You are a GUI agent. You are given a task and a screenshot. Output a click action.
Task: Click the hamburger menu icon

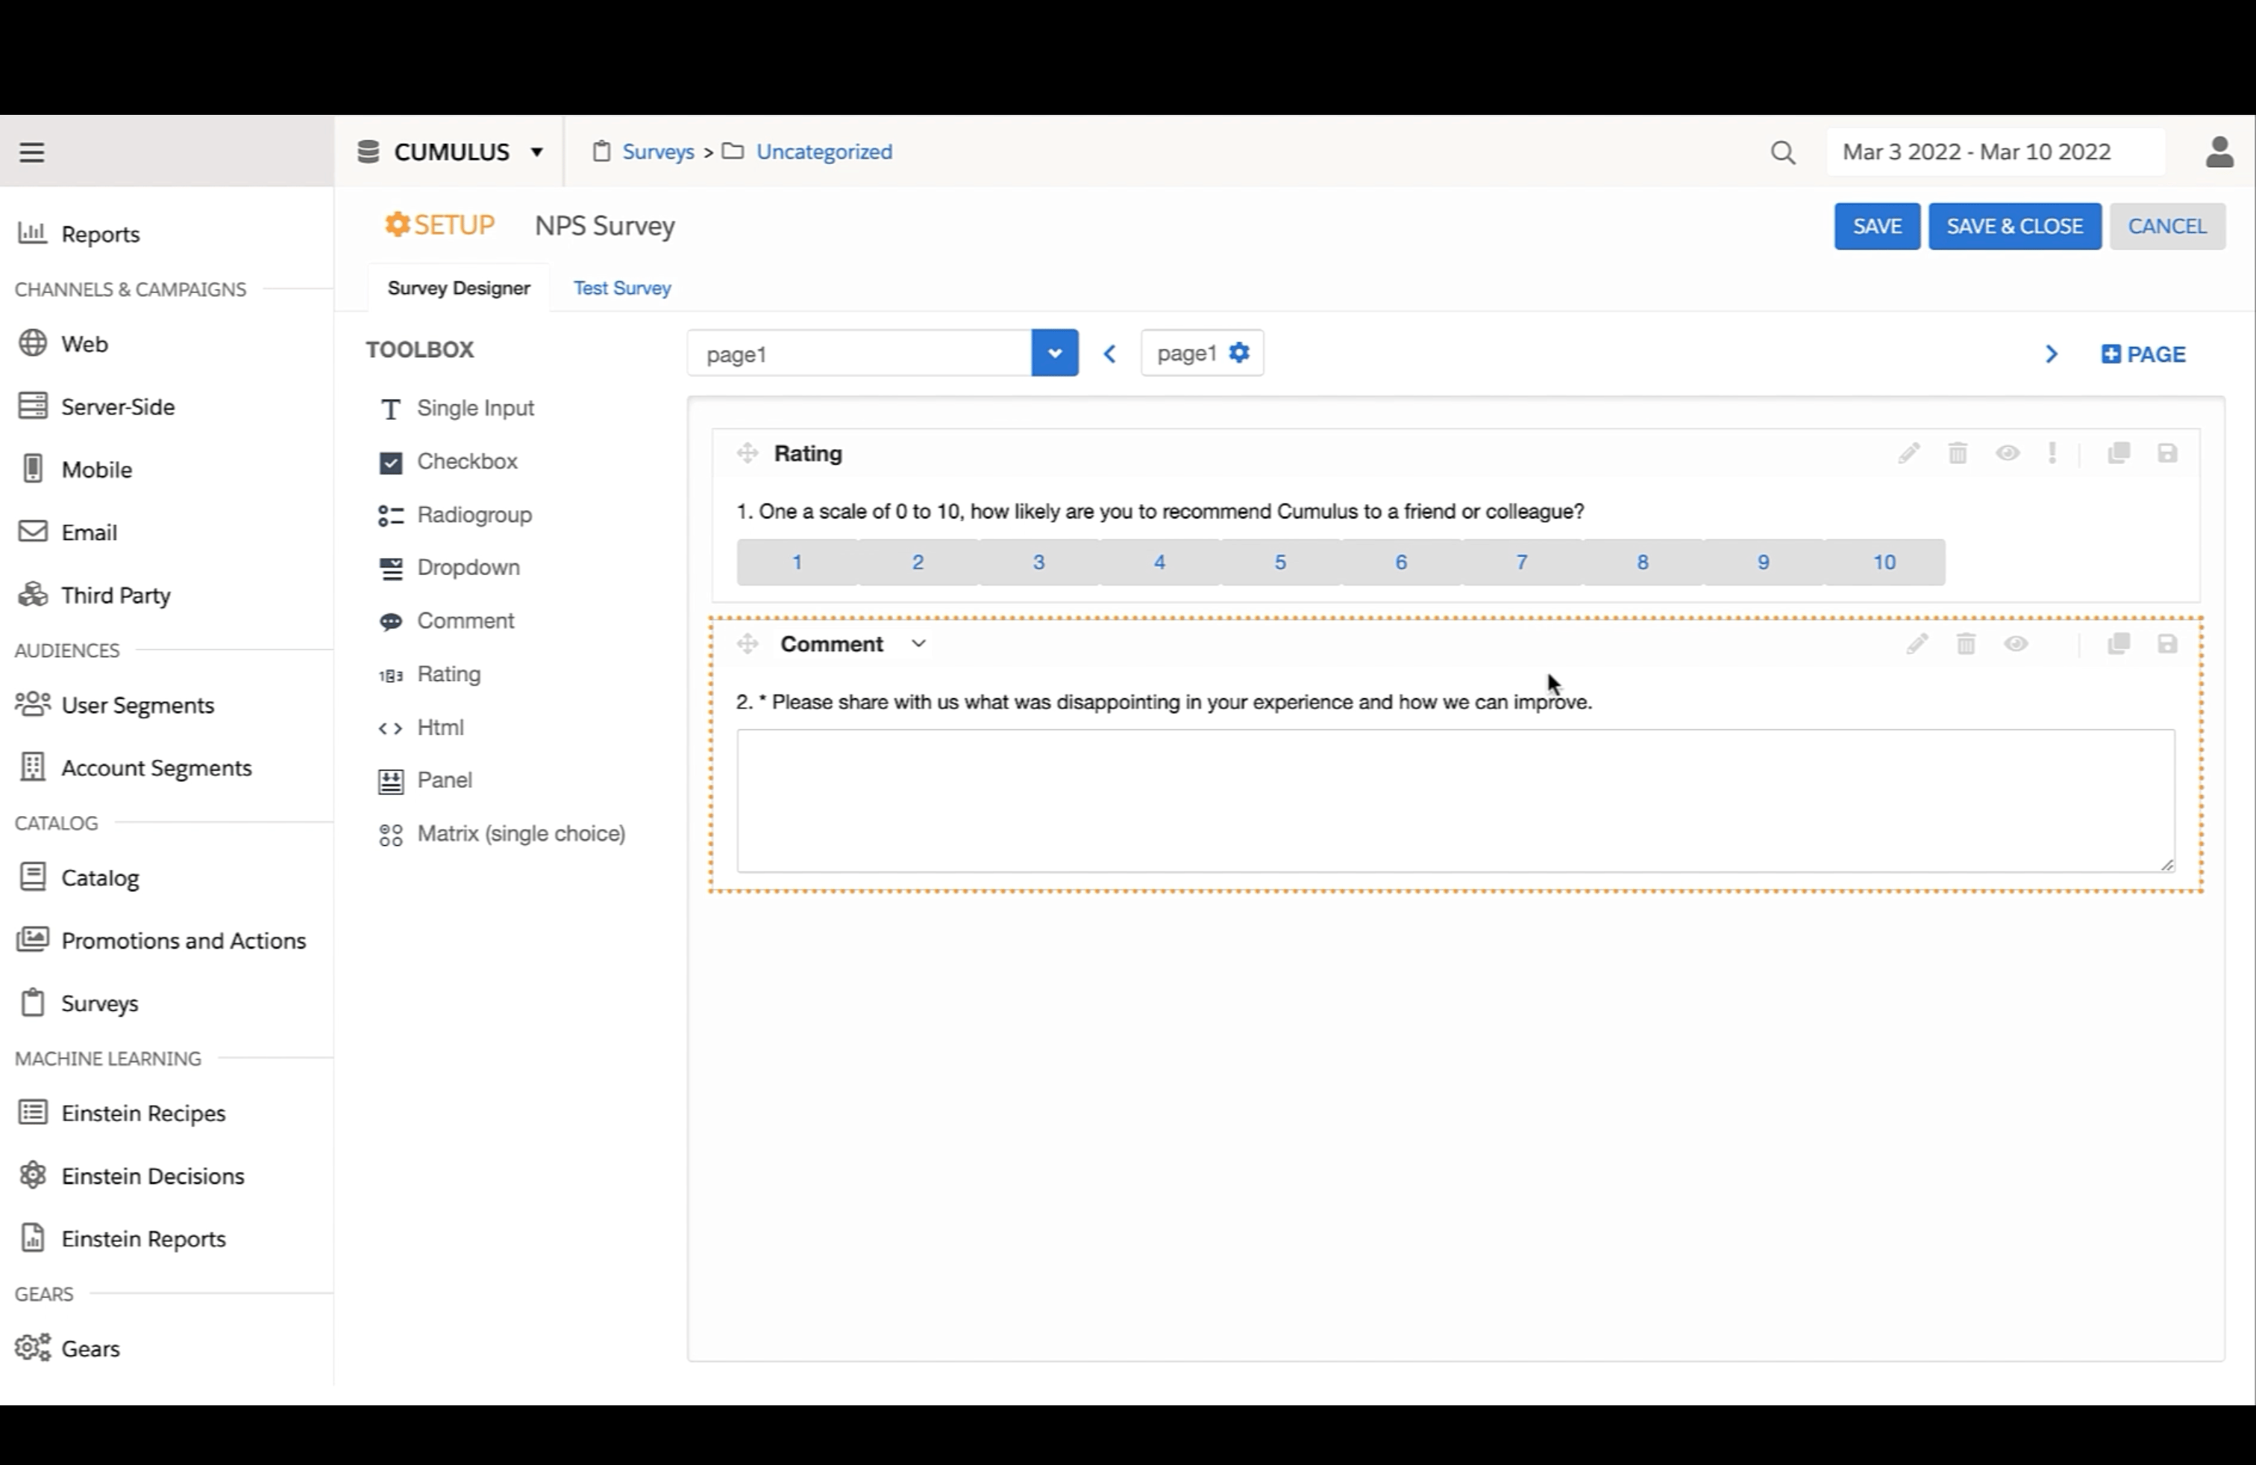point(31,153)
